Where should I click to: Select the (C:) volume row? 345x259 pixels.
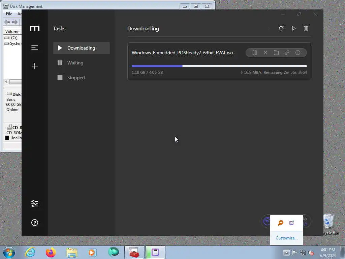tap(13, 38)
